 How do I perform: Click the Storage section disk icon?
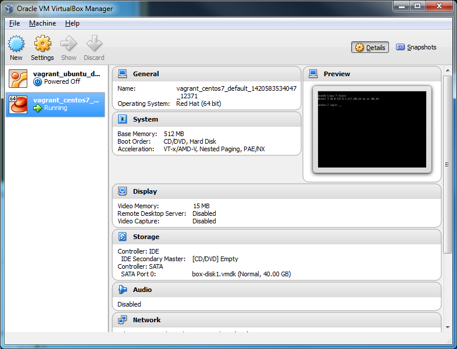123,237
